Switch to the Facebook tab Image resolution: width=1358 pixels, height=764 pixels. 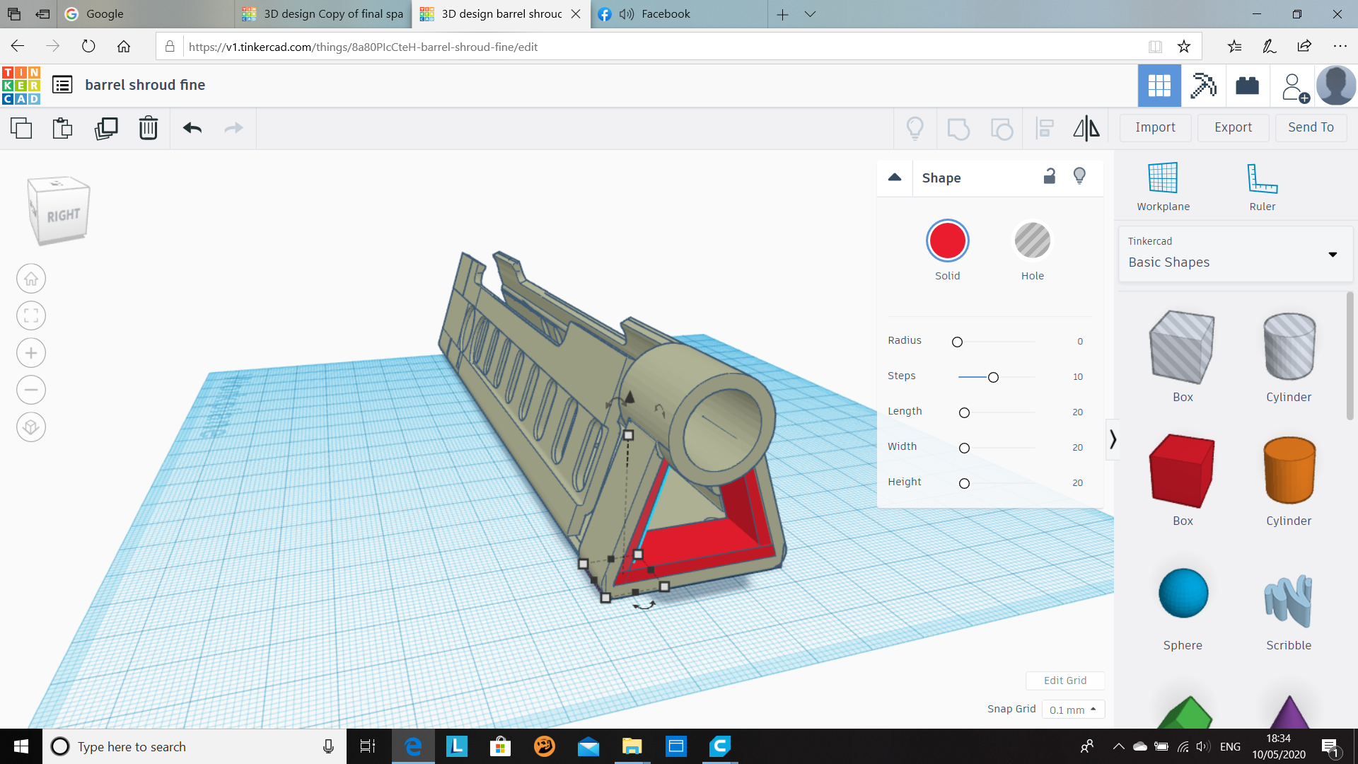click(x=679, y=14)
